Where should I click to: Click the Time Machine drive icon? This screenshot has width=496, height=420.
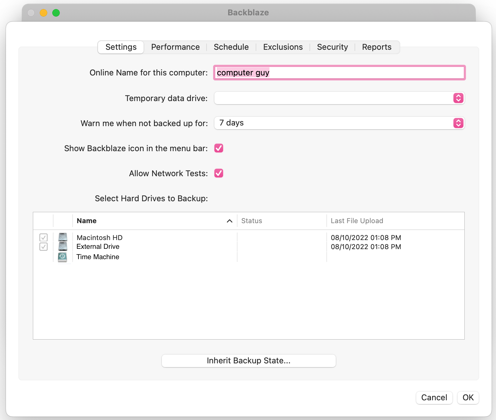pyautogui.click(x=63, y=257)
